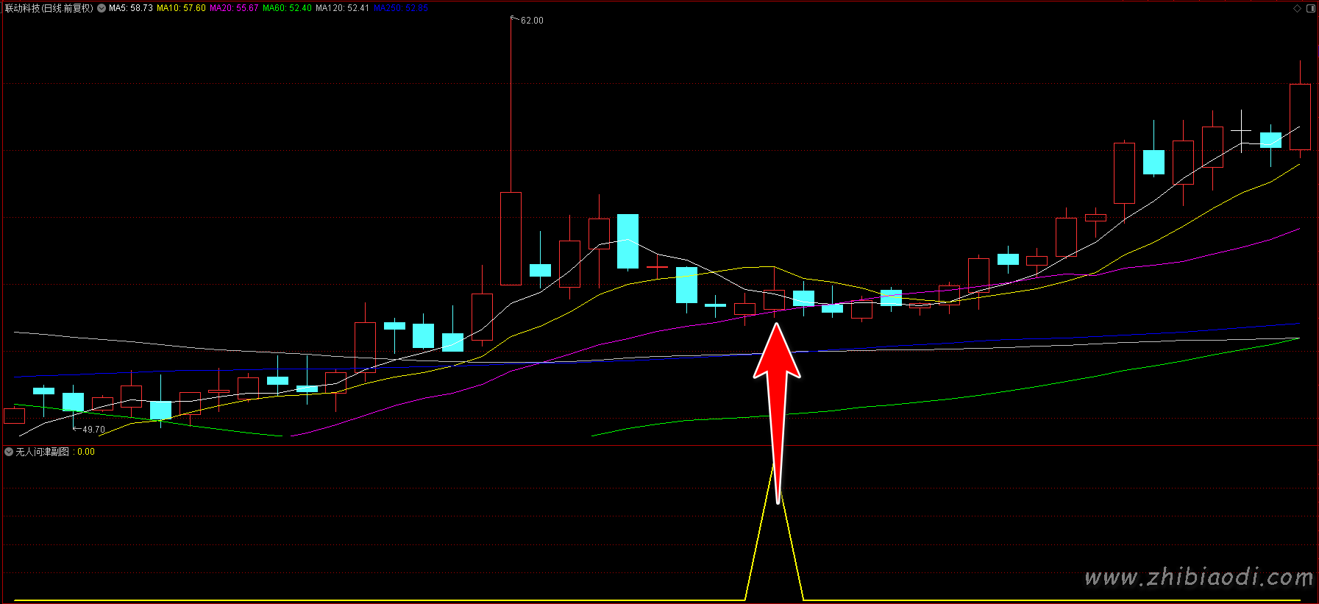1319x604 pixels.
Task: Click the MA120: 52.41 label
Action: tap(342, 8)
